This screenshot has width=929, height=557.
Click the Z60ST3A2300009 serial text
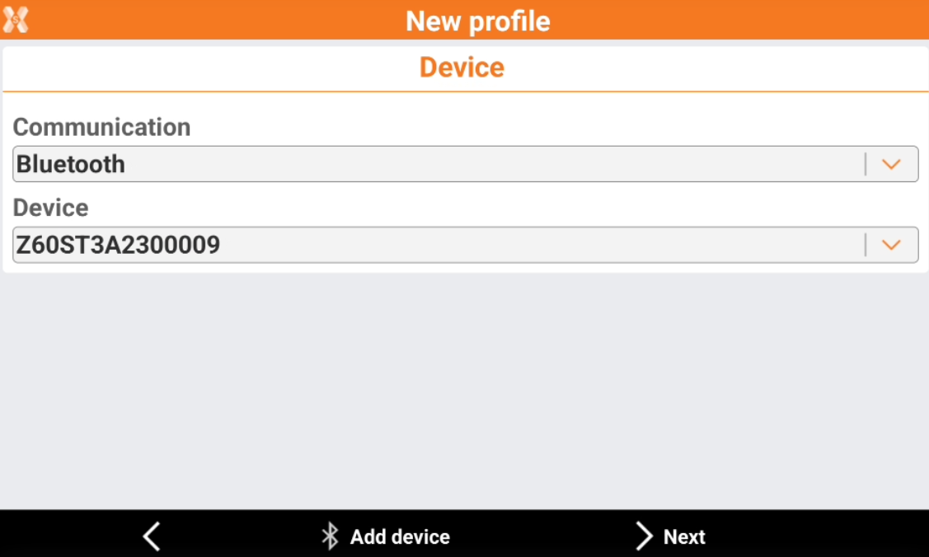pos(118,245)
